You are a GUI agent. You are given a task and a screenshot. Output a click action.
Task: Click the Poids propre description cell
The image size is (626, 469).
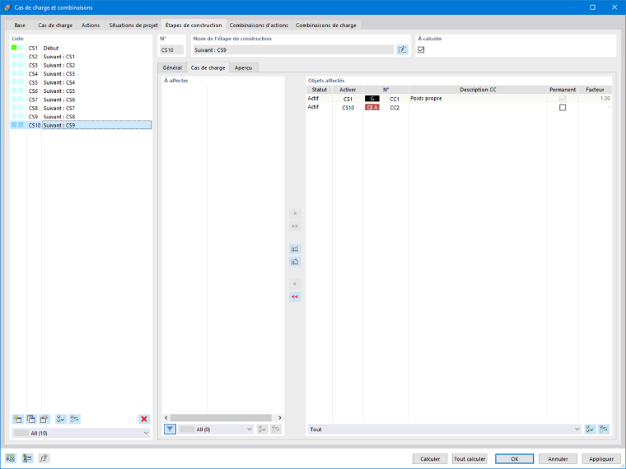pyautogui.click(x=478, y=99)
